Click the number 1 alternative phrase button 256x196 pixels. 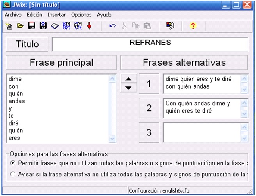coord(149,84)
